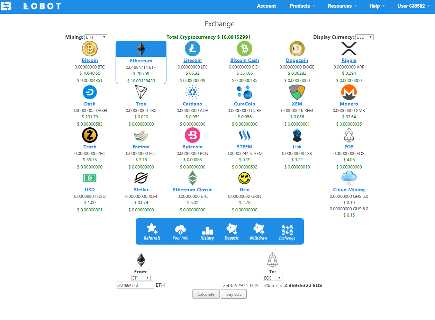Open the Display Currency dropdown
435x320 pixels.
tap(364, 37)
